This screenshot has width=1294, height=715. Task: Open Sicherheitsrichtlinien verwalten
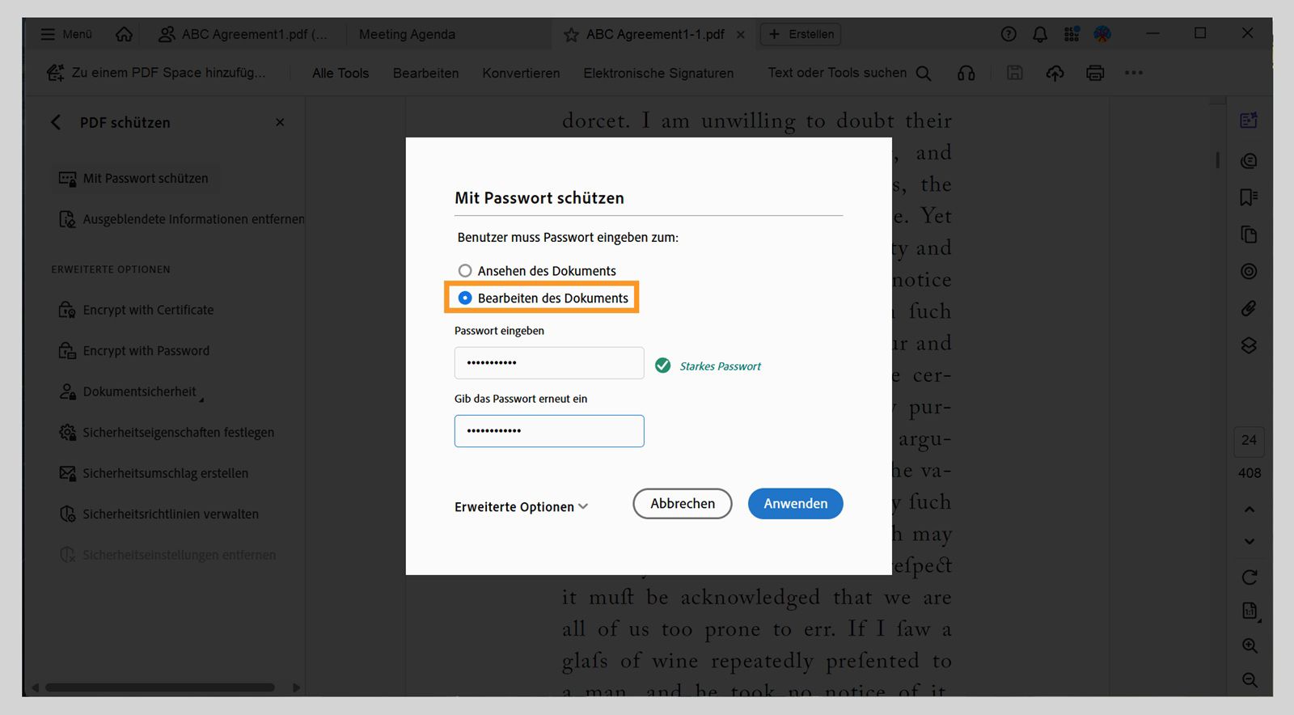[159, 514]
